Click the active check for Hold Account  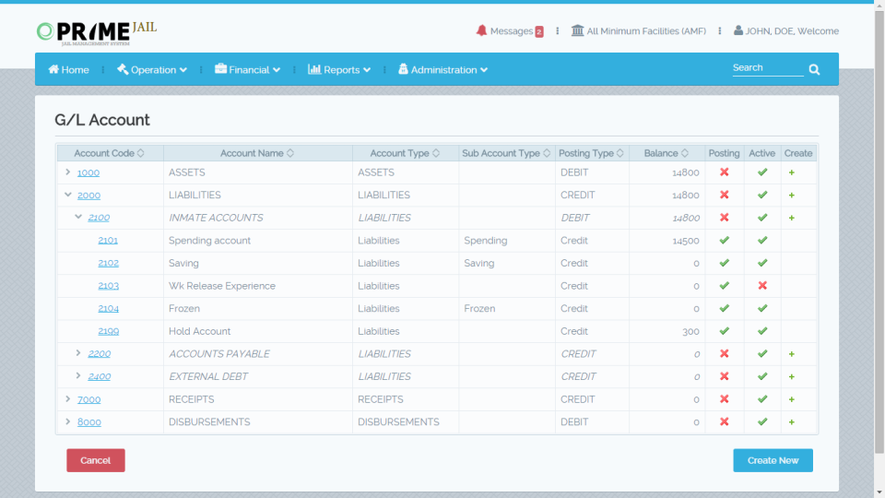(762, 331)
